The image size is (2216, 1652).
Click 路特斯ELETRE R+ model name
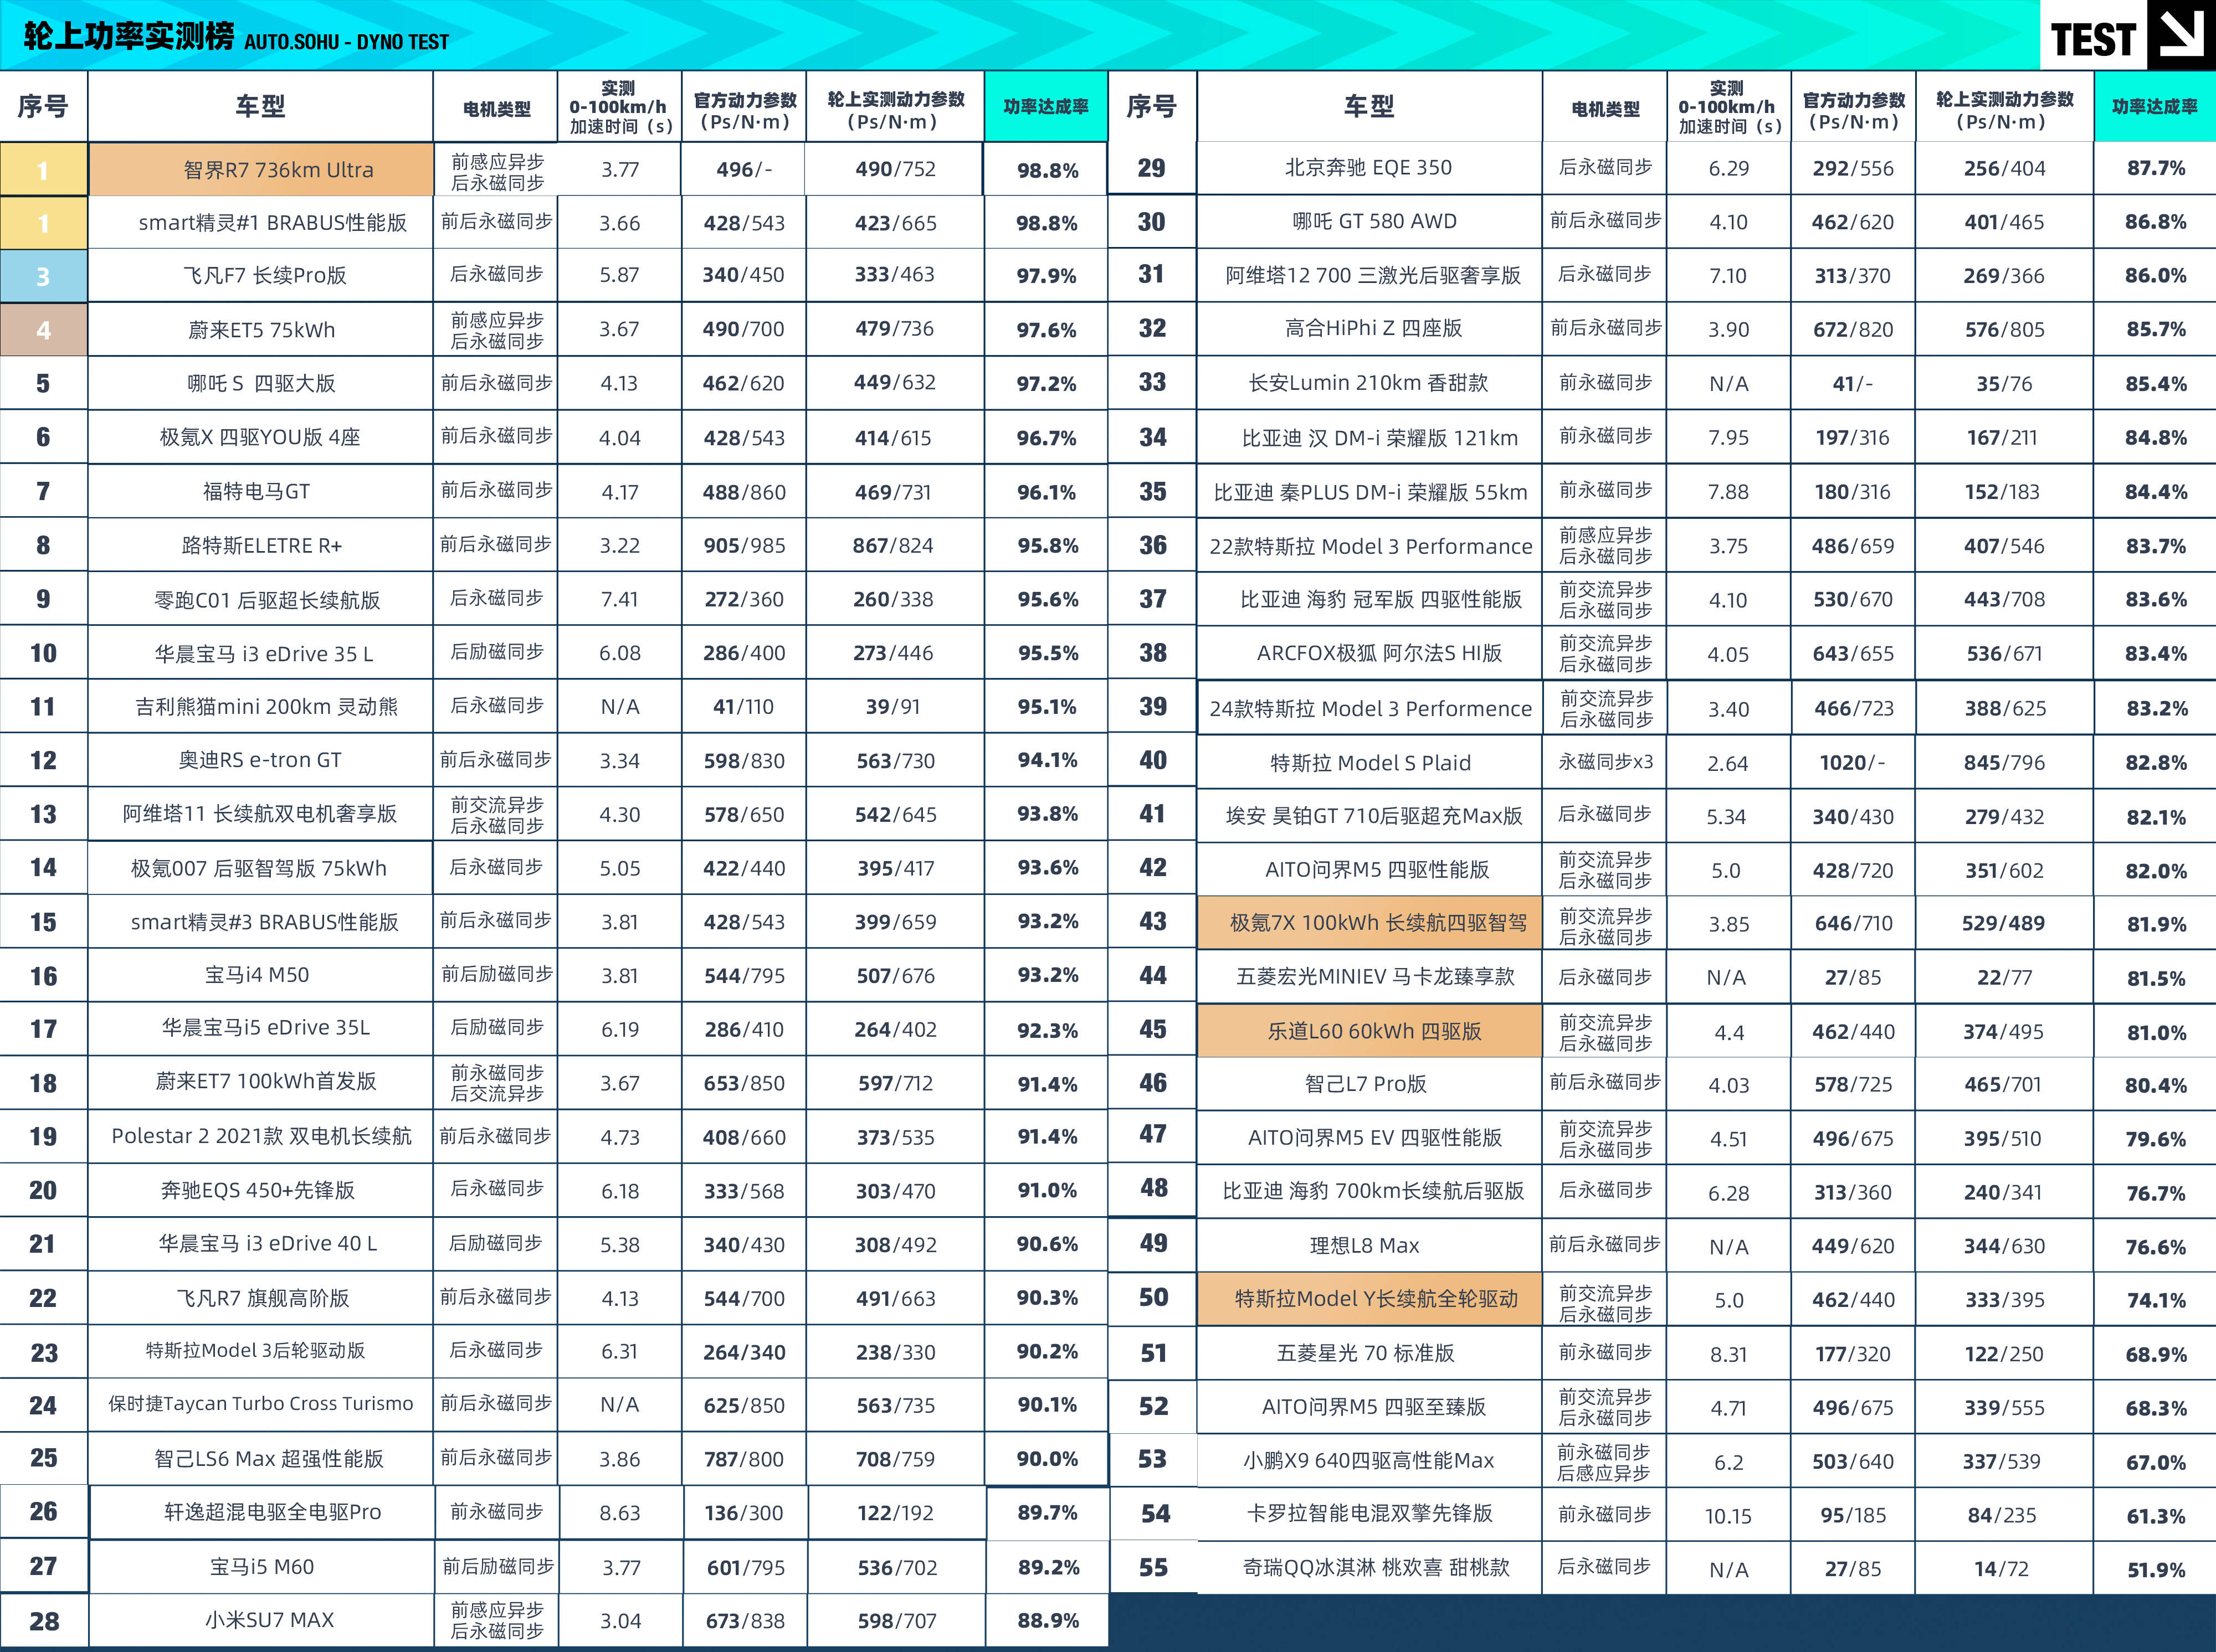[x=261, y=545]
